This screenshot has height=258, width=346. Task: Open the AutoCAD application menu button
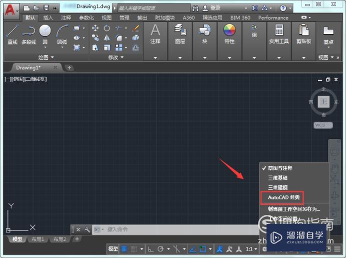[11, 12]
